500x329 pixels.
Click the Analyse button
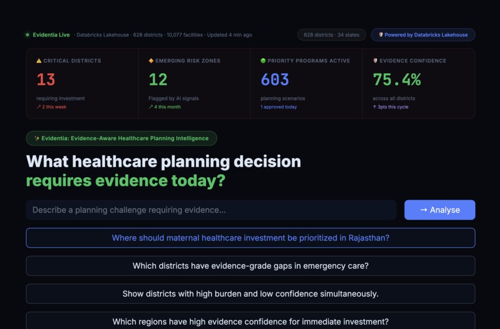point(440,210)
